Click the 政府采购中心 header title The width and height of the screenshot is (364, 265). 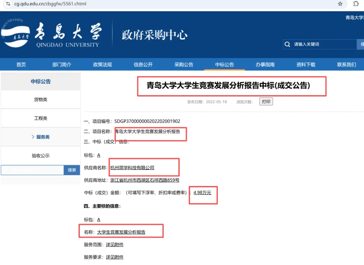pyautogui.click(x=154, y=35)
